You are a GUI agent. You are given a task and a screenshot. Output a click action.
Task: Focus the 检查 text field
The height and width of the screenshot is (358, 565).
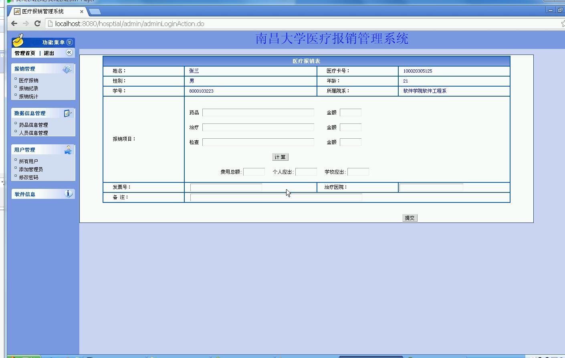pos(258,142)
